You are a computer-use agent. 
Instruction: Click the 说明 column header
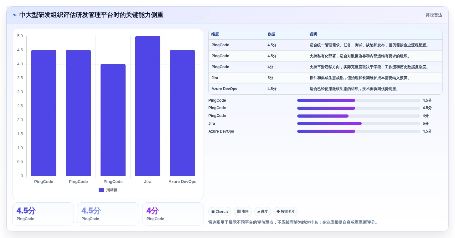coord(313,34)
